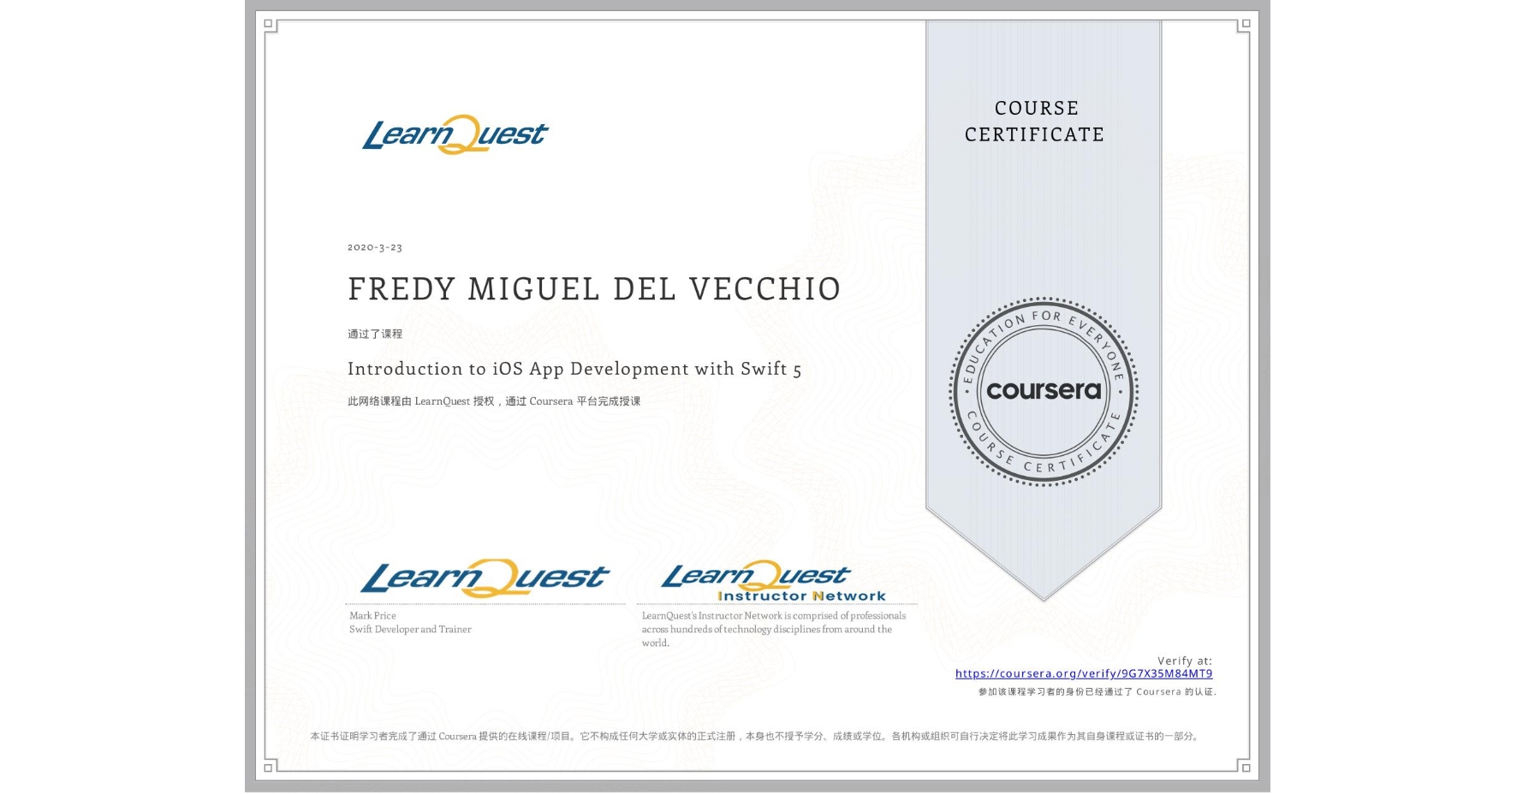
Task: Click the Coursera certificate seal
Action: (1043, 391)
